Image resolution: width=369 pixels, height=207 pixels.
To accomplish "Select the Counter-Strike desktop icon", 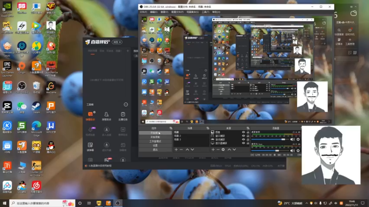I will tap(36, 169).
